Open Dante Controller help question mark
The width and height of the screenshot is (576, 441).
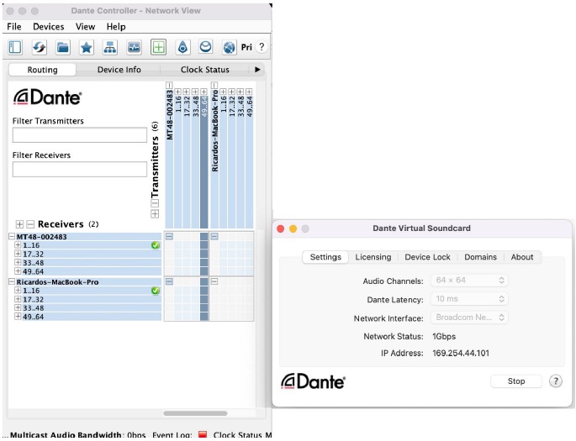(x=262, y=47)
